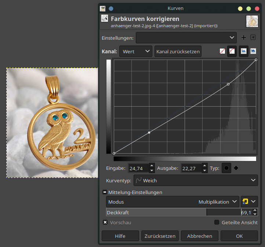The width and height of the screenshot is (265, 247).
Task: Collapse the Mittelung-Einstellungen section
Action: (105, 192)
